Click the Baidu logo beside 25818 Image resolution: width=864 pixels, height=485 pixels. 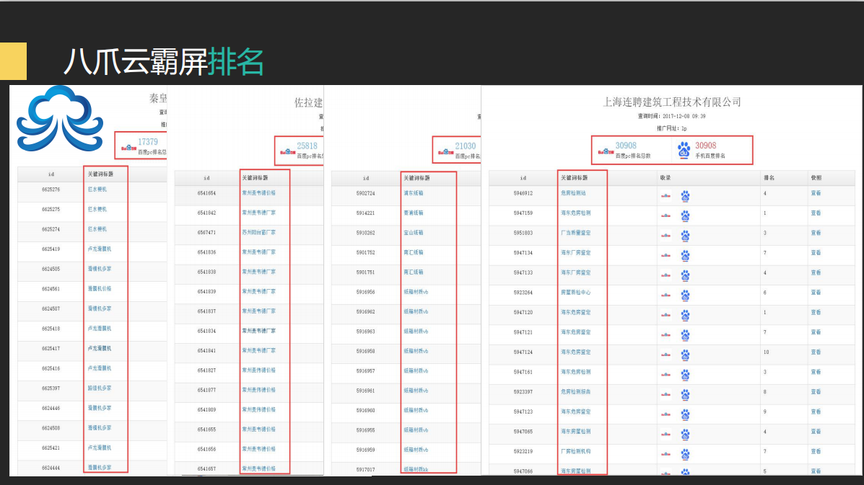click(x=287, y=151)
